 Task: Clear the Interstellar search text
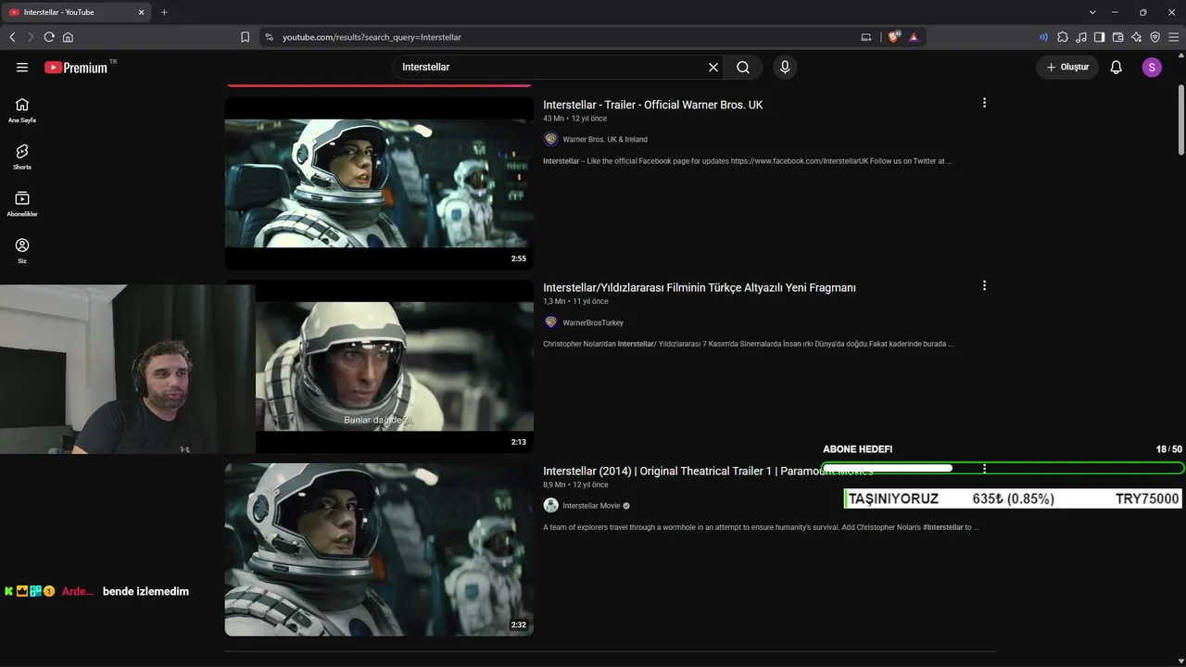[713, 67]
